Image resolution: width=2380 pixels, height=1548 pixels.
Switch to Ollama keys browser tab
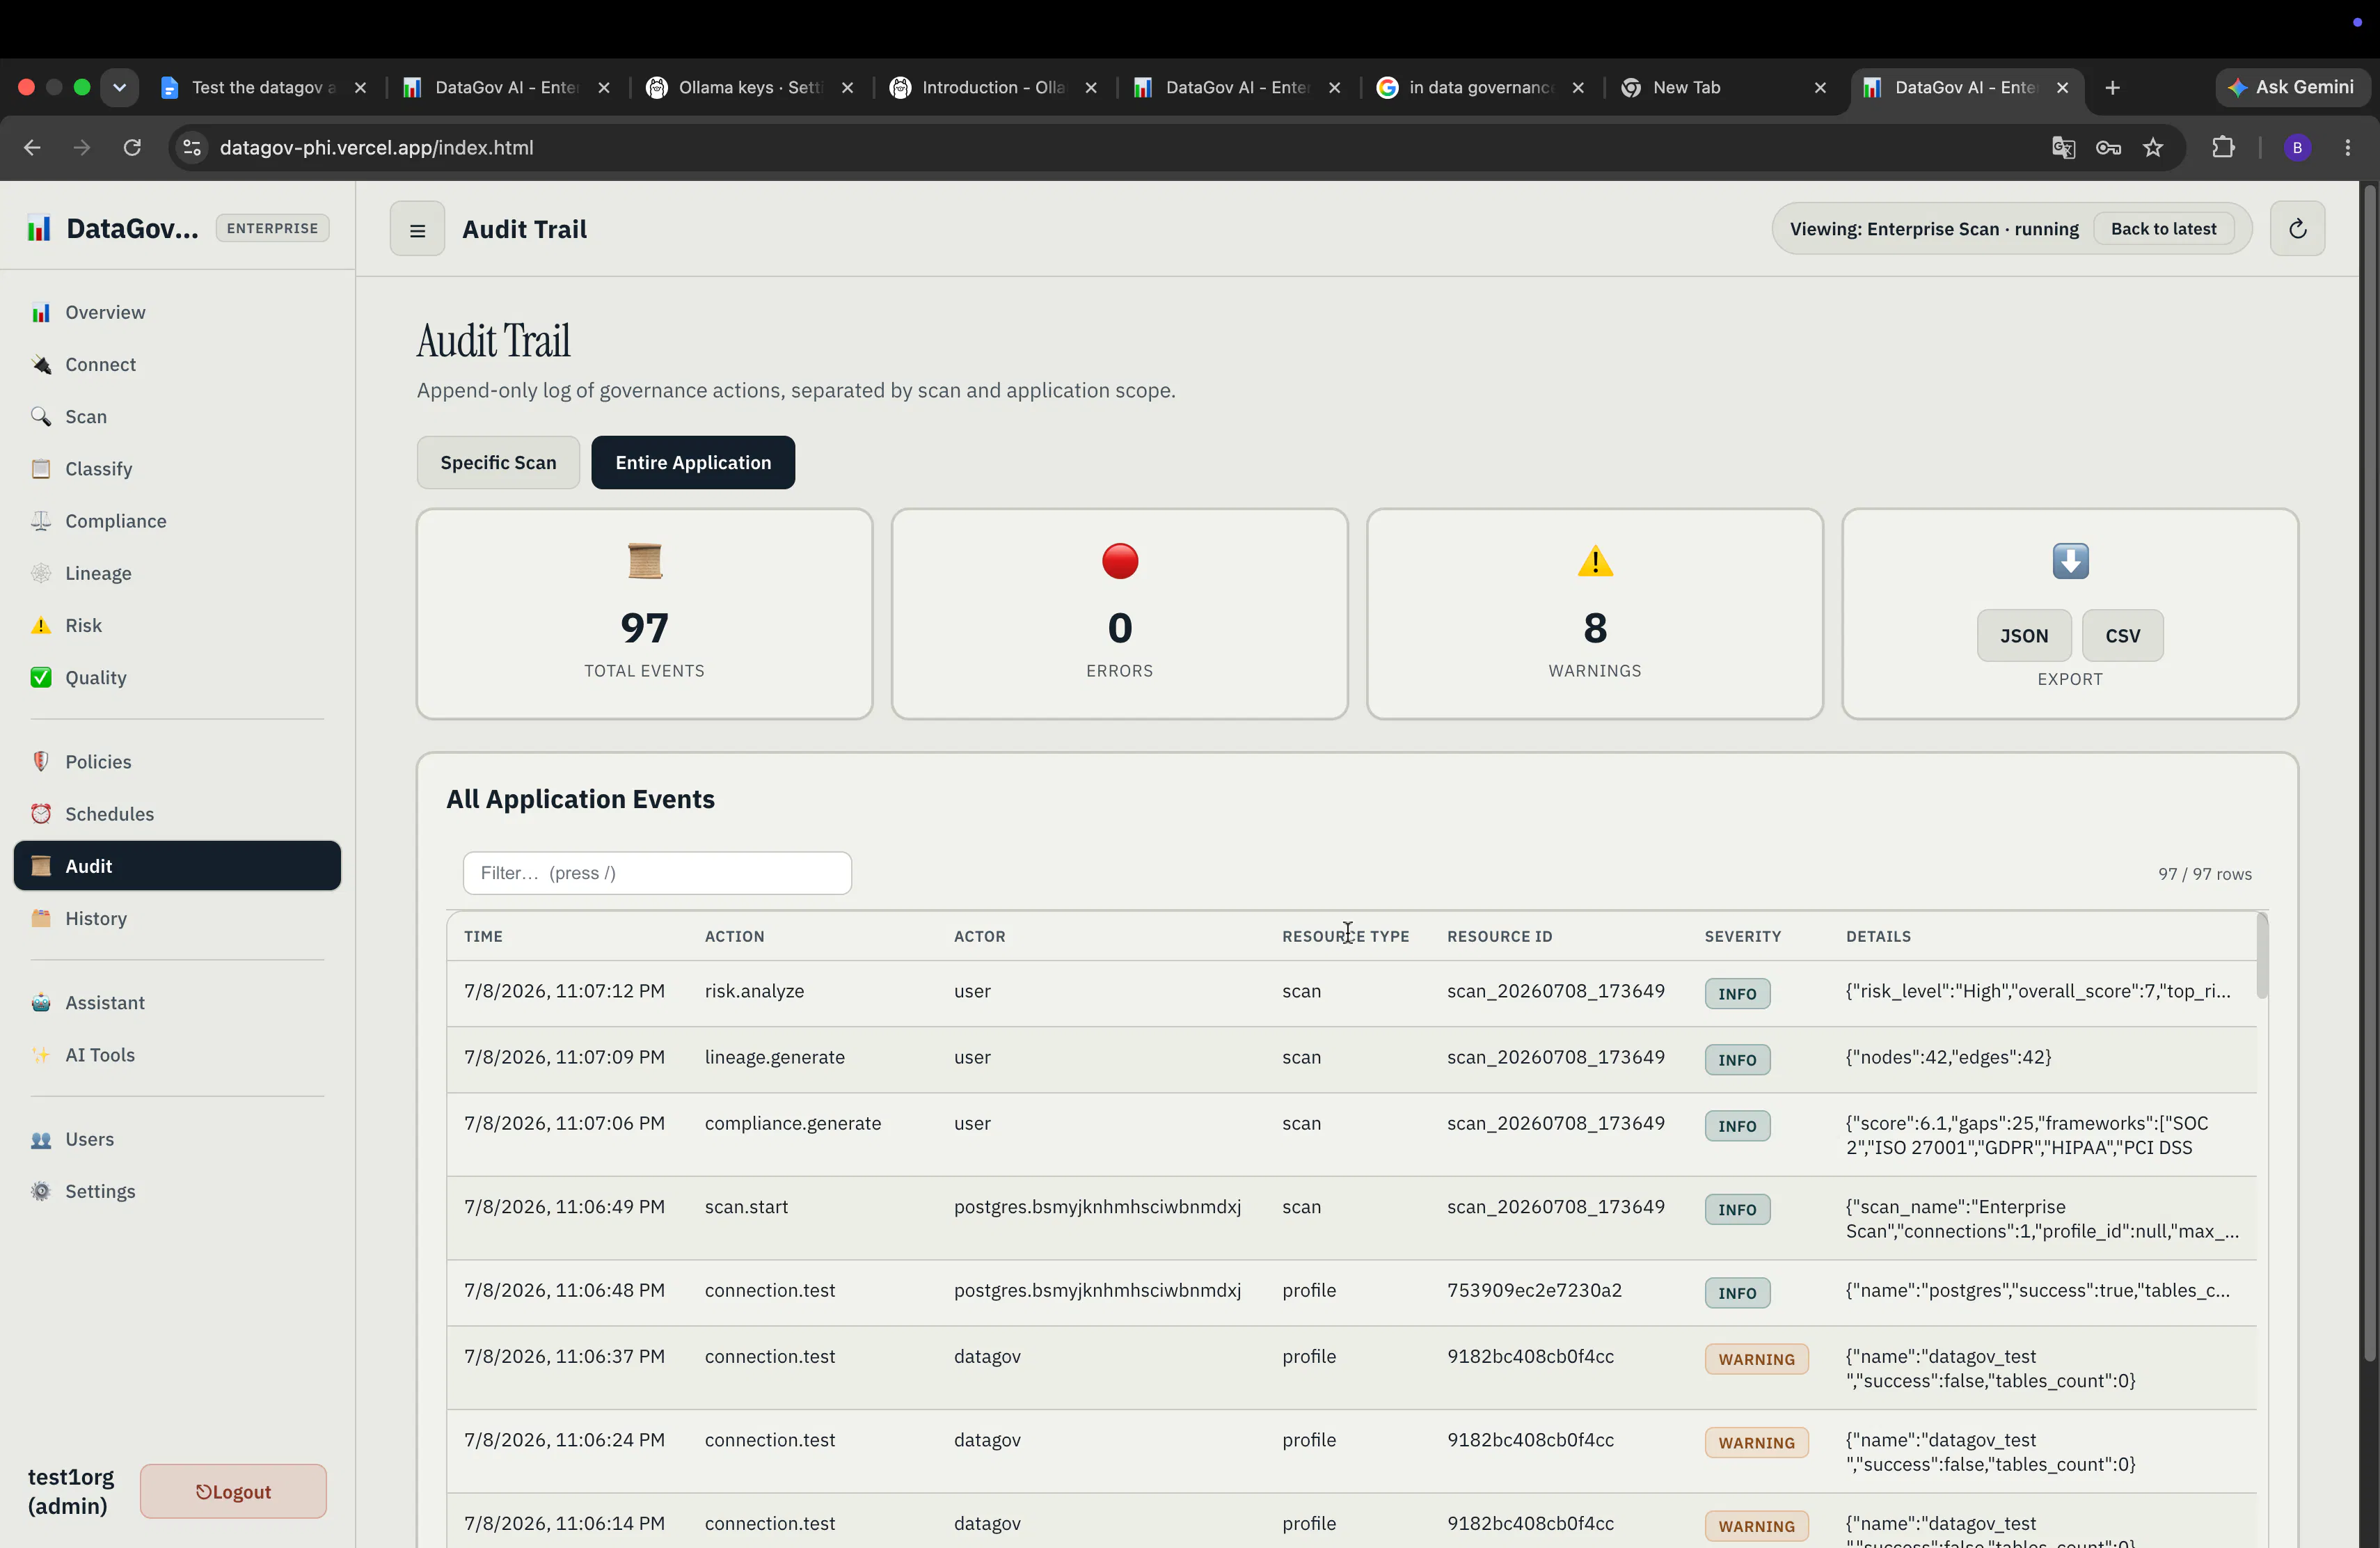point(751,87)
